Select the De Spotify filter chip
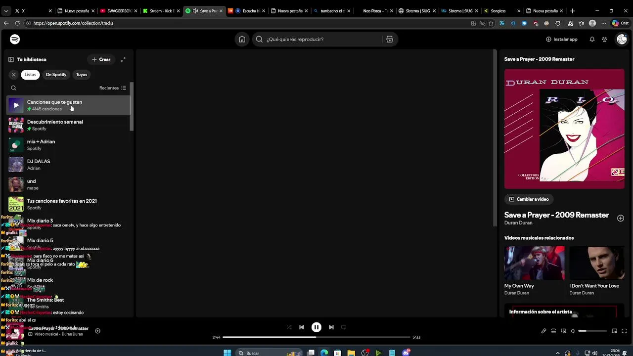This screenshot has width=633, height=356. (56, 75)
